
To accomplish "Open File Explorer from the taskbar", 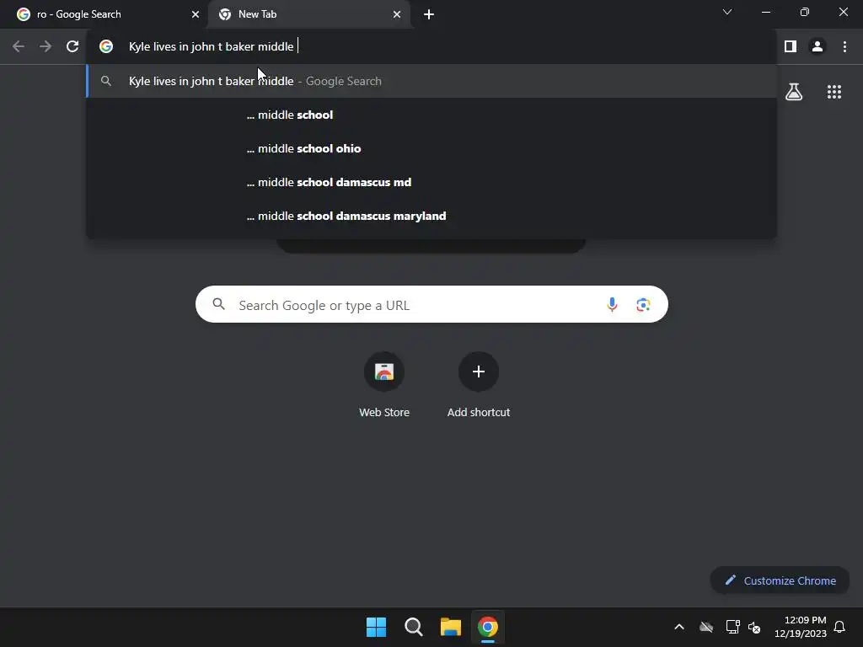I will [x=451, y=627].
